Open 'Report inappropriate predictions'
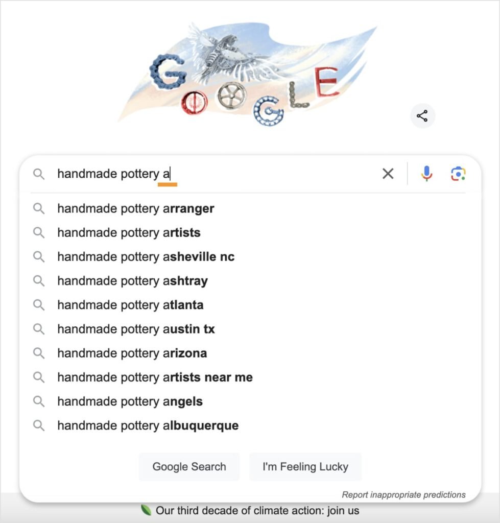500x523 pixels. coord(404,494)
